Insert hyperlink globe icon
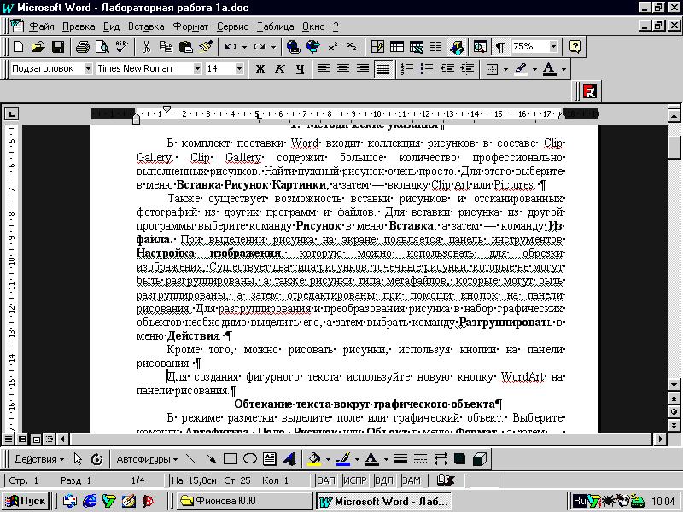Screen dimensions: 683x512 click(294, 47)
